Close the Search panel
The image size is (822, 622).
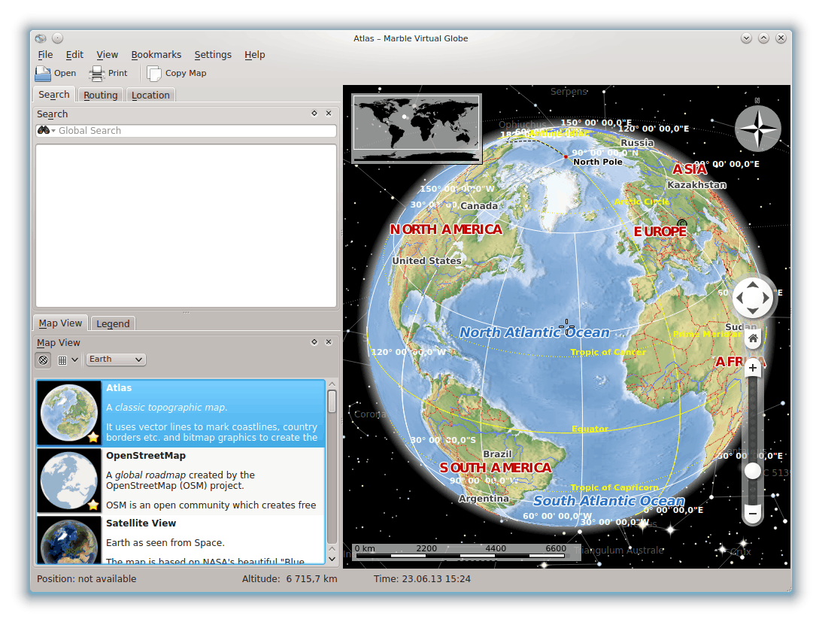click(329, 114)
